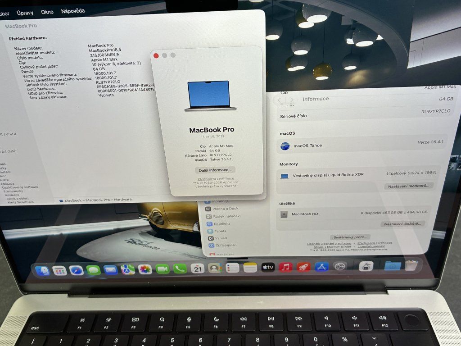The width and height of the screenshot is (461, 346).
Task: Click 'Verze 26.4.1' in Informace
Action: point(430,142)
